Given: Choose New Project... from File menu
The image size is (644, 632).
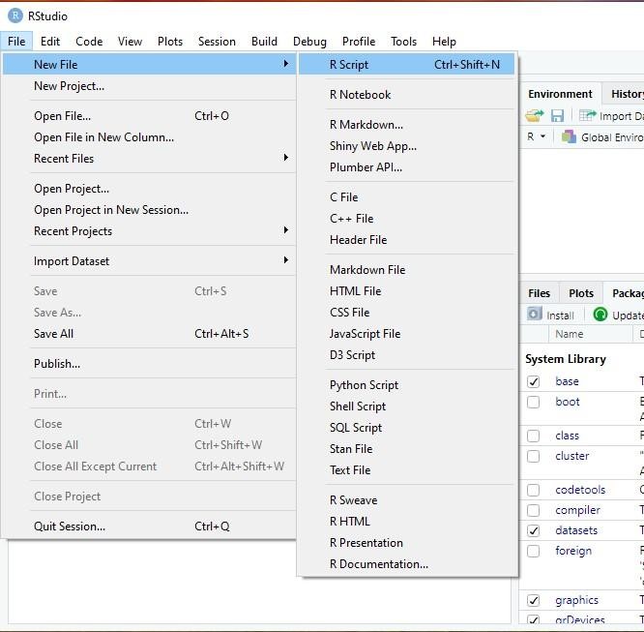Looking at the screenshot, I should click(x=150, y=86).
